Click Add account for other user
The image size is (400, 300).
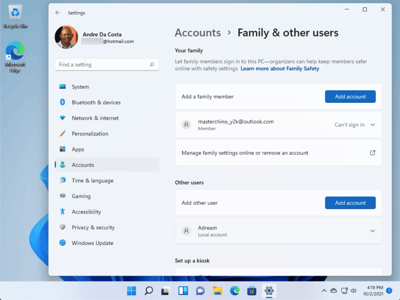click(350, 202)
